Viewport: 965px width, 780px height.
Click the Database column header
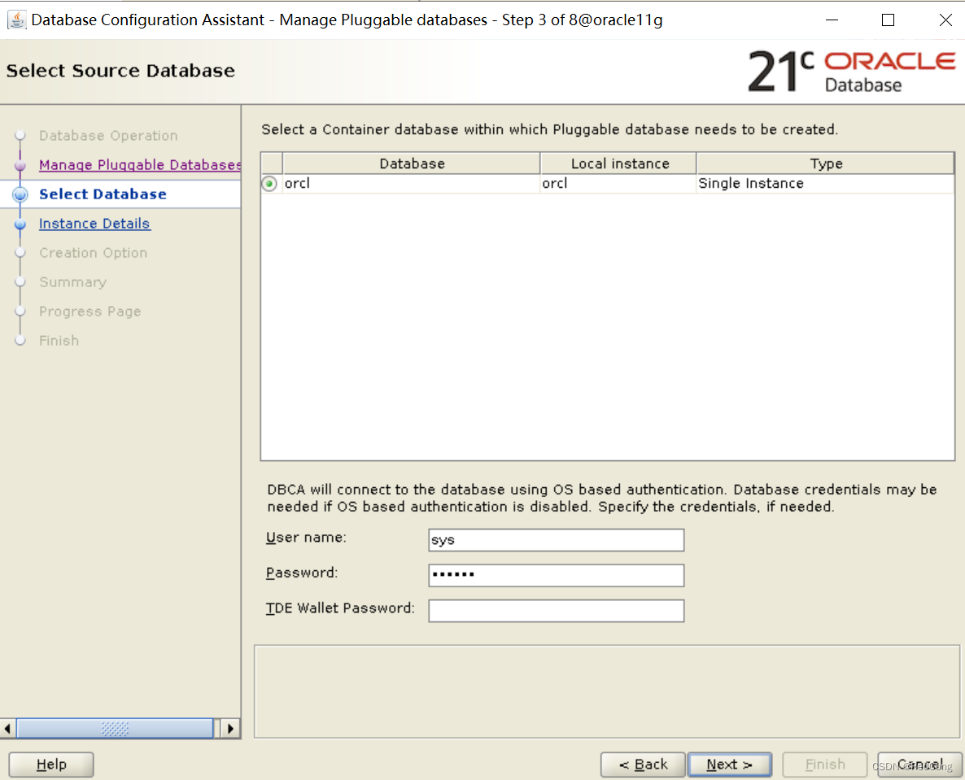(412, 163)
